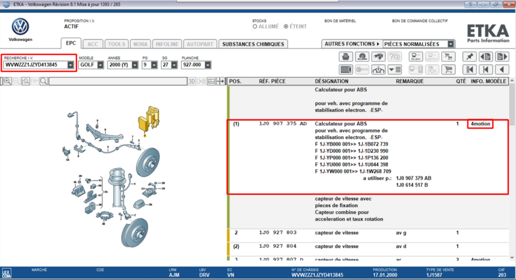This screenshot has height=280, width=516.
Task: Click the Volkswagen logo
Action: coord(20,27)
